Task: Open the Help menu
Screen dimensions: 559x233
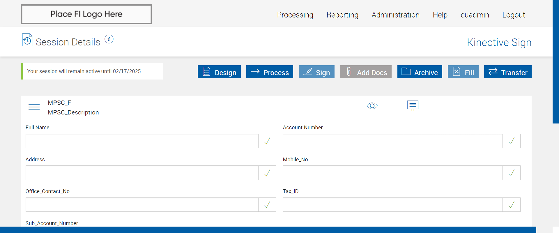Action: tap(440, 15)
